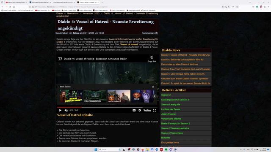Enter fullscreen mode on the video

point(154,110)
